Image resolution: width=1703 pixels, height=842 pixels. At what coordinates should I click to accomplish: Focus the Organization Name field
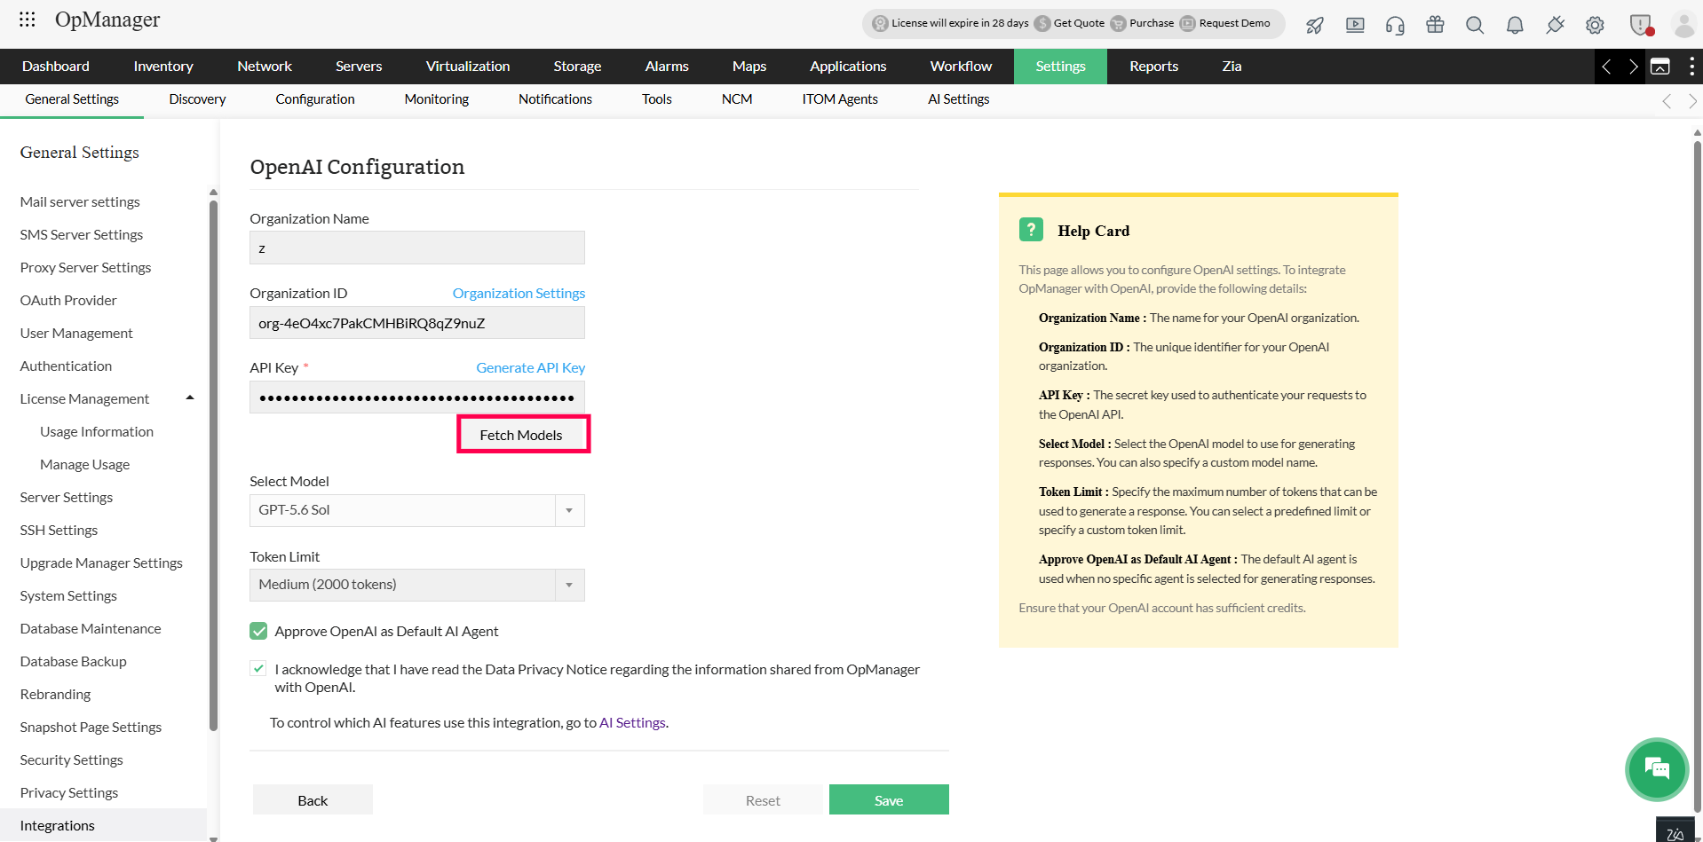(416, 248)
